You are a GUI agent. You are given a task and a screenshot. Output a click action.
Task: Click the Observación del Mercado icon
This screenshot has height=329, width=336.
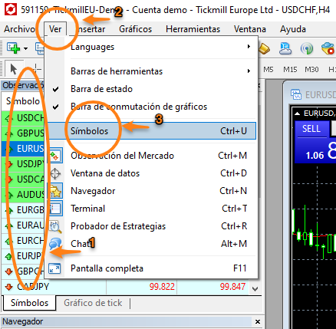55,156
